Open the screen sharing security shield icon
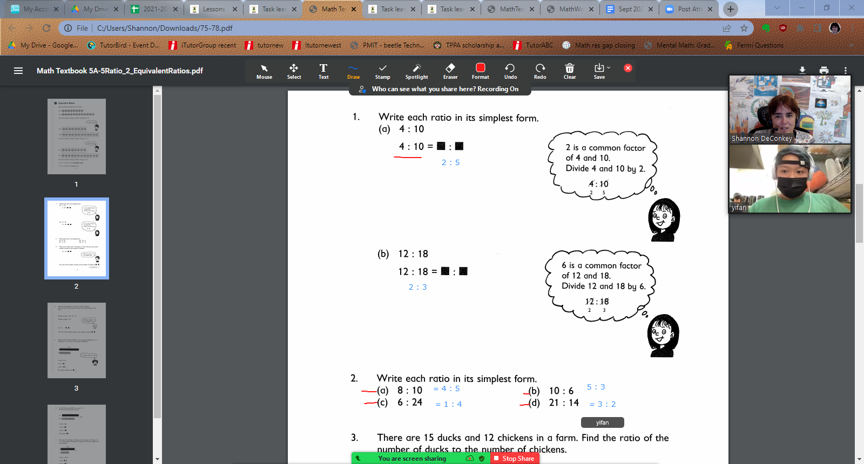The image size is (864, 464). (x=482, y=459)
